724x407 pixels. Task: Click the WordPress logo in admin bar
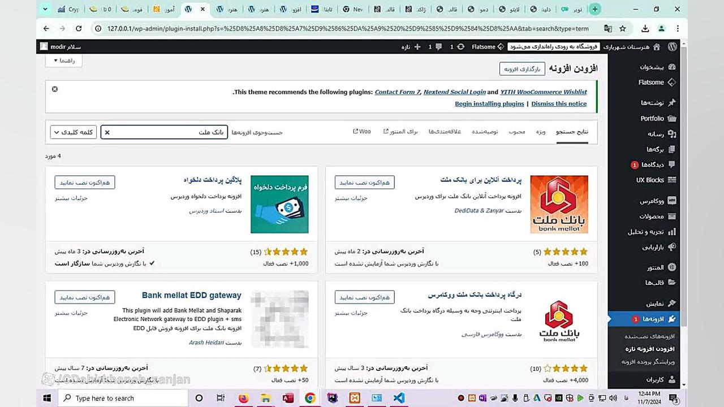(672, 46)
